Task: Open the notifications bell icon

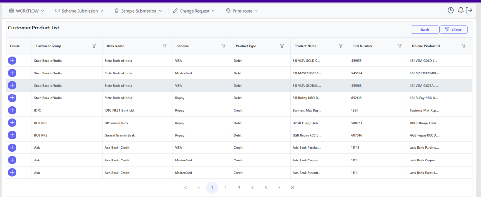Action: 460,10
